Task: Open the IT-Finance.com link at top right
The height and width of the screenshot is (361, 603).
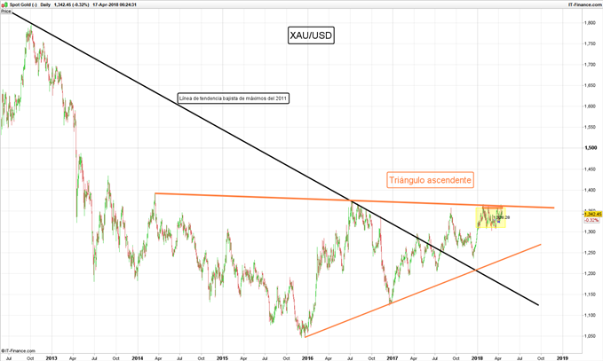Action: point(585,4)
